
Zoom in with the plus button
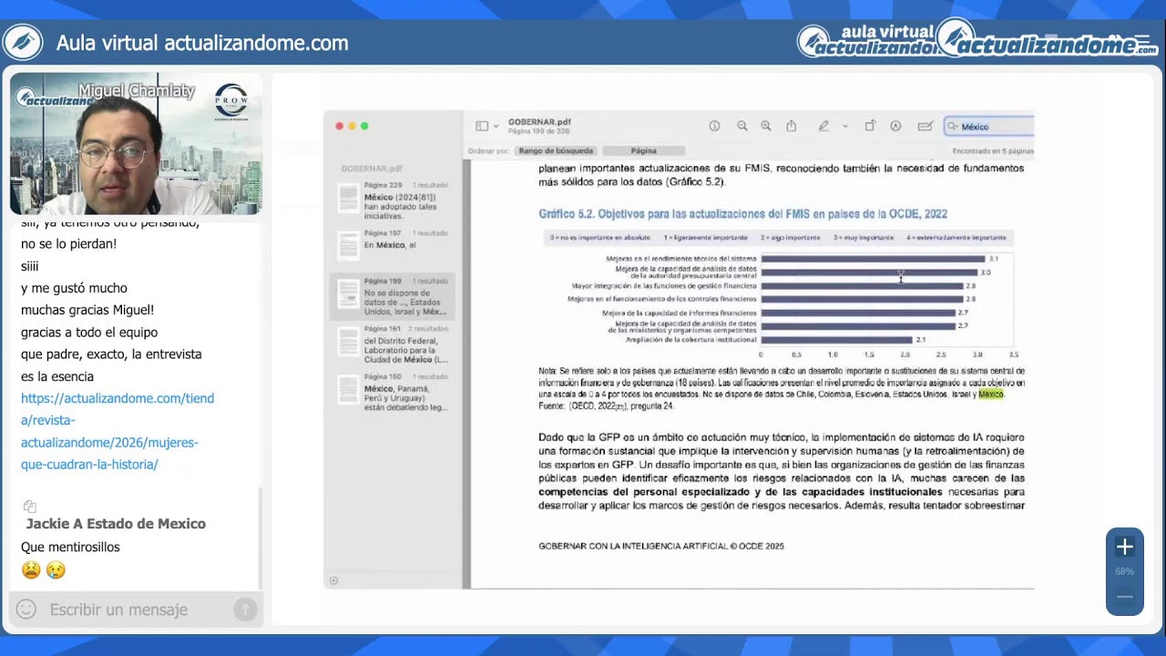[x=1125, y=547]
